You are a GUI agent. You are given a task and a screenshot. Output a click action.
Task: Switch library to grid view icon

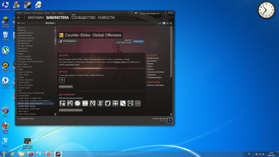(171, 23)
